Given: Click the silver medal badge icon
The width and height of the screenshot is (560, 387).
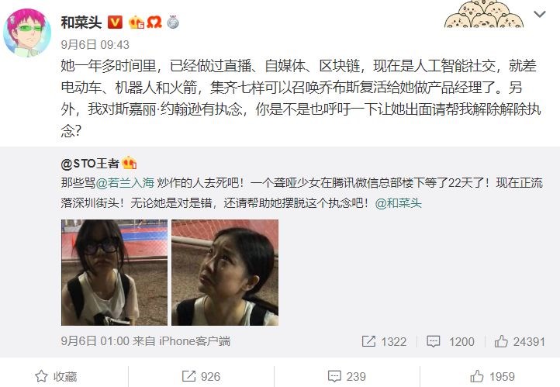Looking at the screenshot, I should coord(173,22).
